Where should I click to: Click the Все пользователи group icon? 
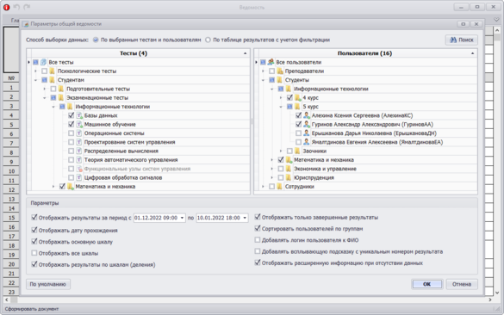pos(271,62)
